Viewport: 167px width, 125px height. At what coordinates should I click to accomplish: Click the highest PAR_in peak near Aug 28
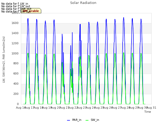tap(124, 17)
